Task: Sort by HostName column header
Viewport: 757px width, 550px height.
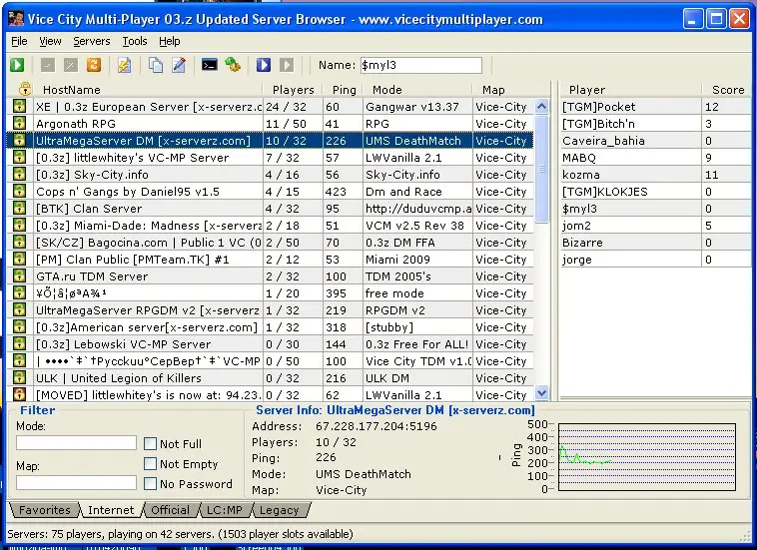Action: point(149,90)
